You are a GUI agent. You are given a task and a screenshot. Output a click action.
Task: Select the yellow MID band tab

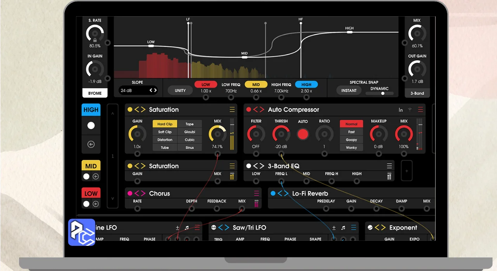tap(91, 166)
